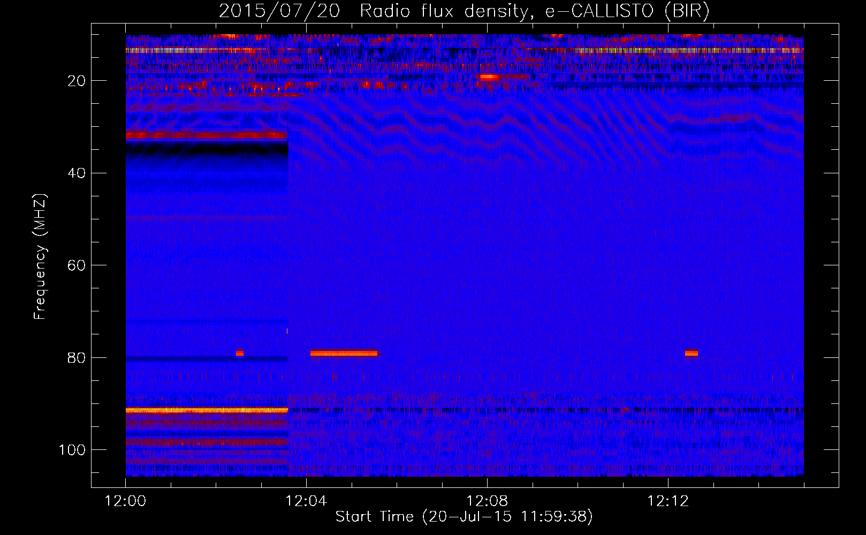Click the bright yellow band near 91 MHz

tap(207, 410)
